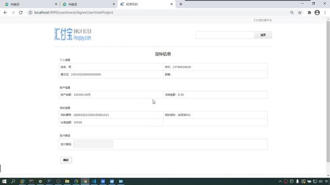Click the page vertical scrollbar

pyautogui.click(x=328, y=91)
